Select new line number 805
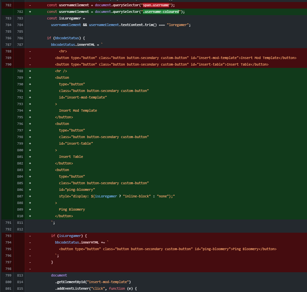The height and width of the screenshot is (292, 307). [20, 183]
